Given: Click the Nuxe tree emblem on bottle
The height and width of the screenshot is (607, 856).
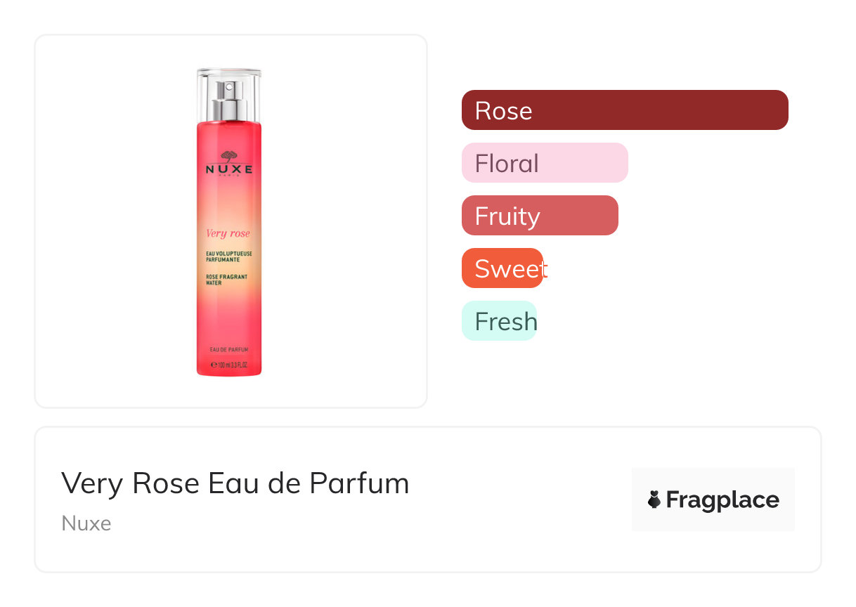Looking at the screenshot, I should pyautogui.click(x=229, y=155).
